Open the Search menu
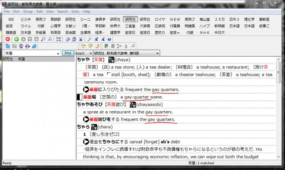Screen dimensions: 285x170 click(x=63, y=11)
